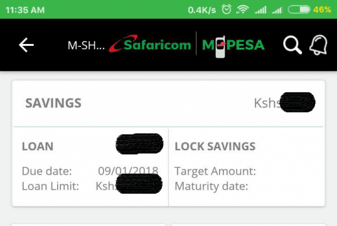The image size is (337, 226).
Task: Tap the M-SH... title text
Action: tap(86, 45)
